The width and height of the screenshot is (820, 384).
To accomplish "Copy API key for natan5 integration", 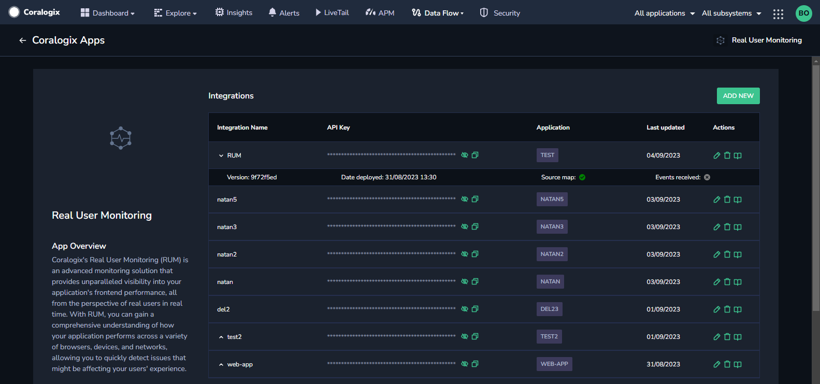I will [475, 199].
